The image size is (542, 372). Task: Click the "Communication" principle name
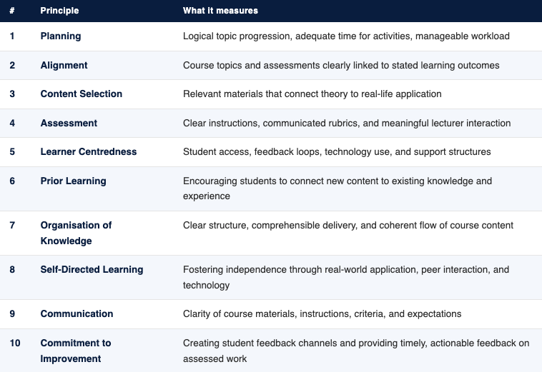77,313
